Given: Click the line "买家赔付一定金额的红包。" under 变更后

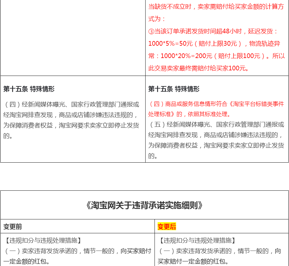Looking at the screenshot, I should point(193,262).
